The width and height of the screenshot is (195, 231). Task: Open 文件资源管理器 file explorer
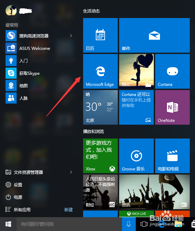pyautogui.click(x=28, y=172)
